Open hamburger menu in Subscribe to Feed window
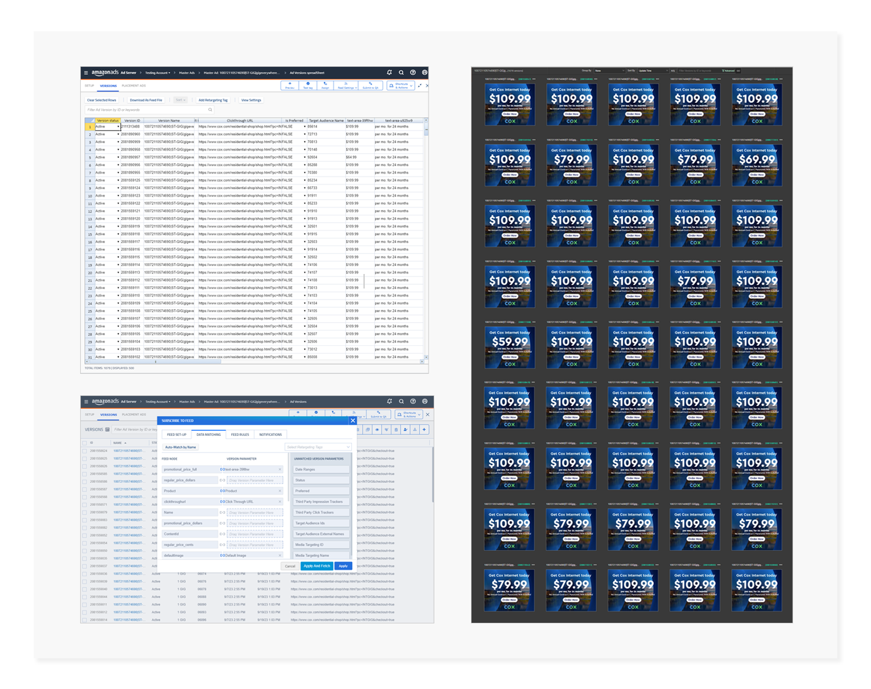This screenshot has width=871, height=689. click(x=86, y=402)
